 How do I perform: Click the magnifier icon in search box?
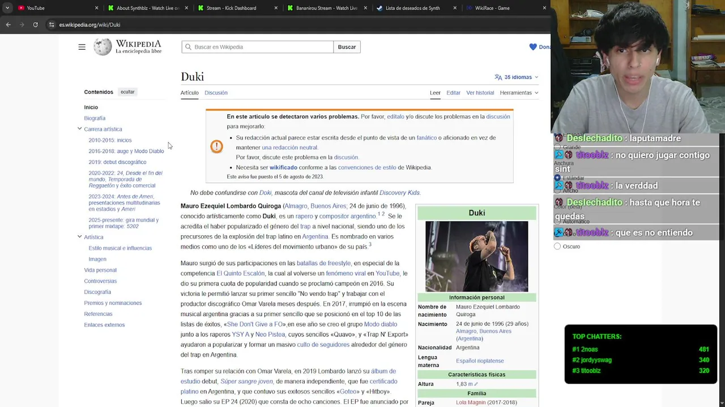pyautogui.click(x=189, y=47)
